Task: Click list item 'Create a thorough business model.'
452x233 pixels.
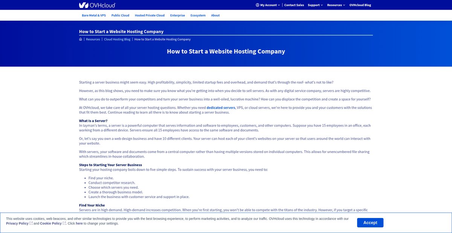Action: pyautogui.click(x=116, y=192)
